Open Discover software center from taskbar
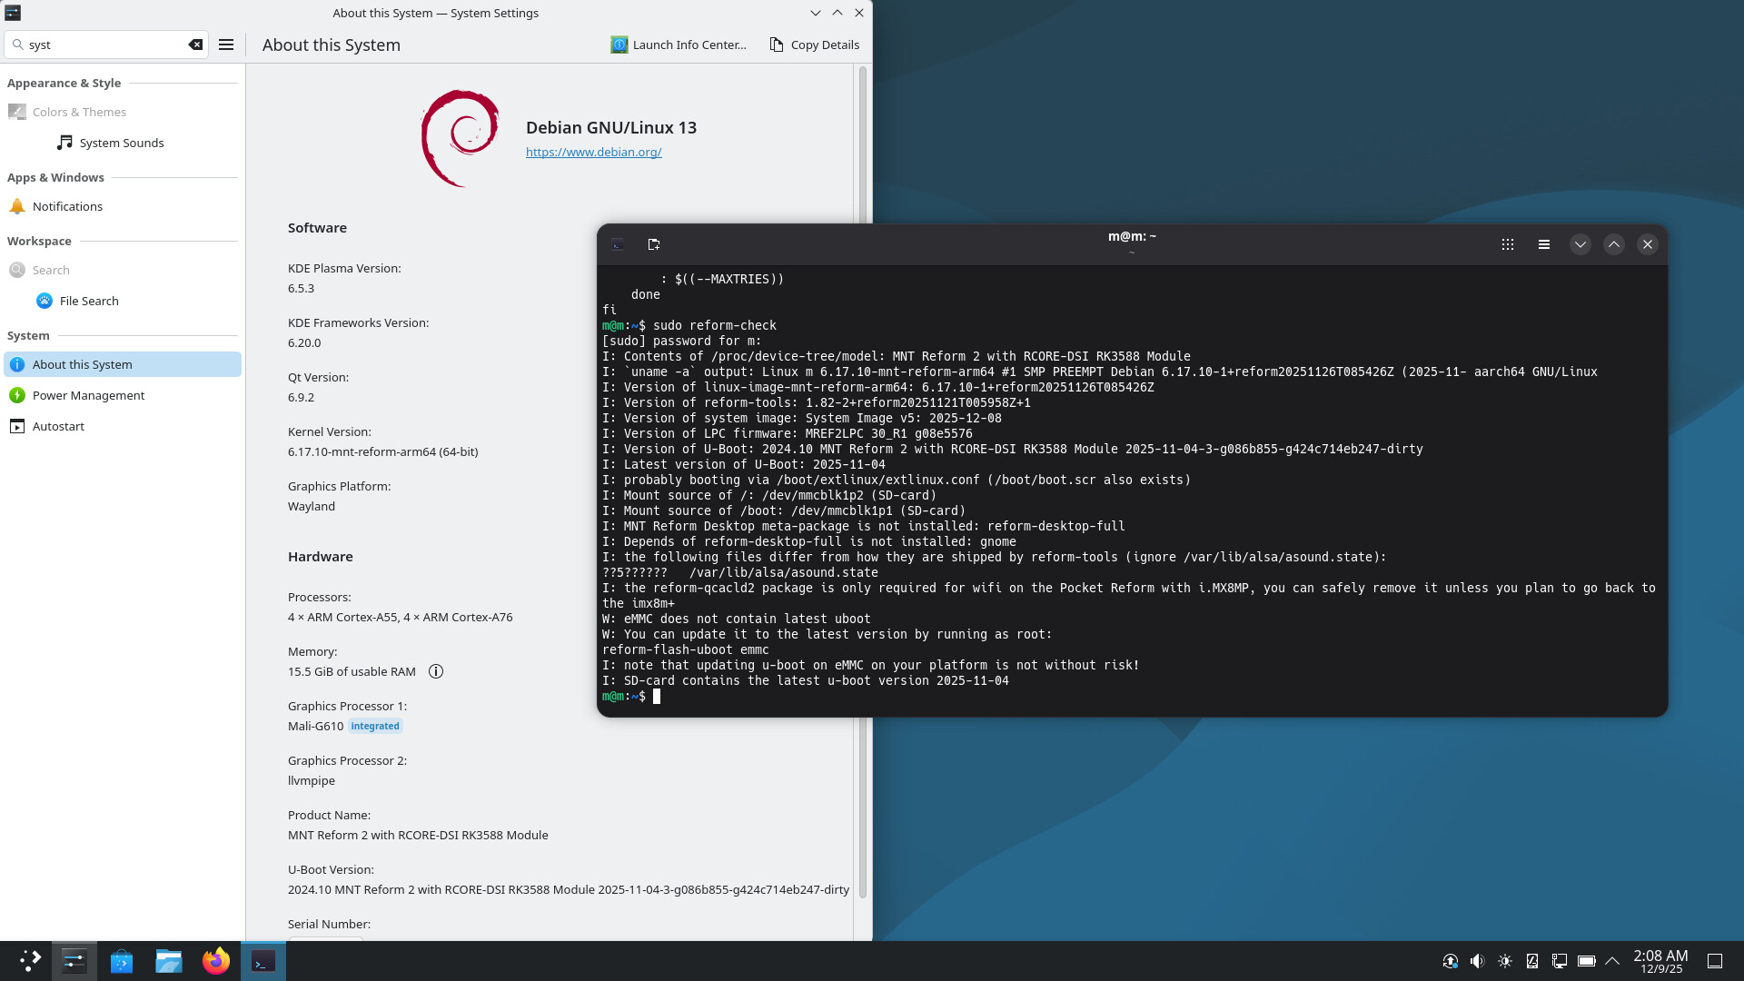This screenshot has width=1744, height=981. tap(122, 961)
